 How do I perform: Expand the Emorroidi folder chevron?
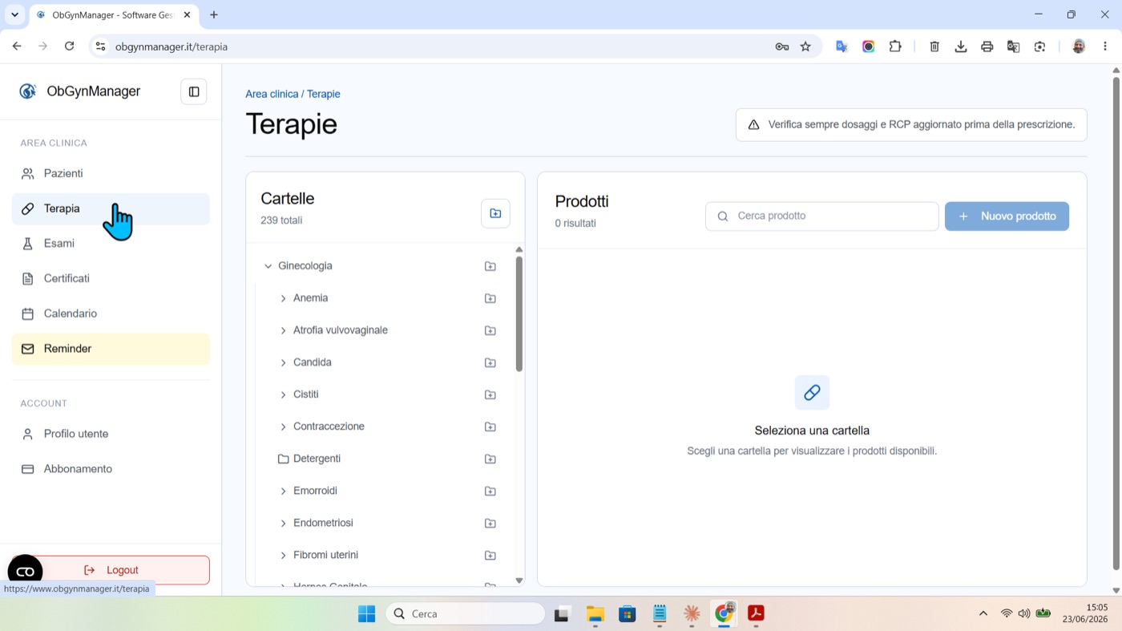click(283, 491)
